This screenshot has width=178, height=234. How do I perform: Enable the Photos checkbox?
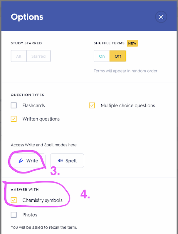tap(14, 215)
